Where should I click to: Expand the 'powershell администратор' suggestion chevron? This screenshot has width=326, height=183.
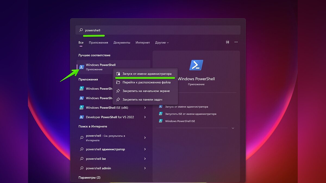tap(145, 149)
